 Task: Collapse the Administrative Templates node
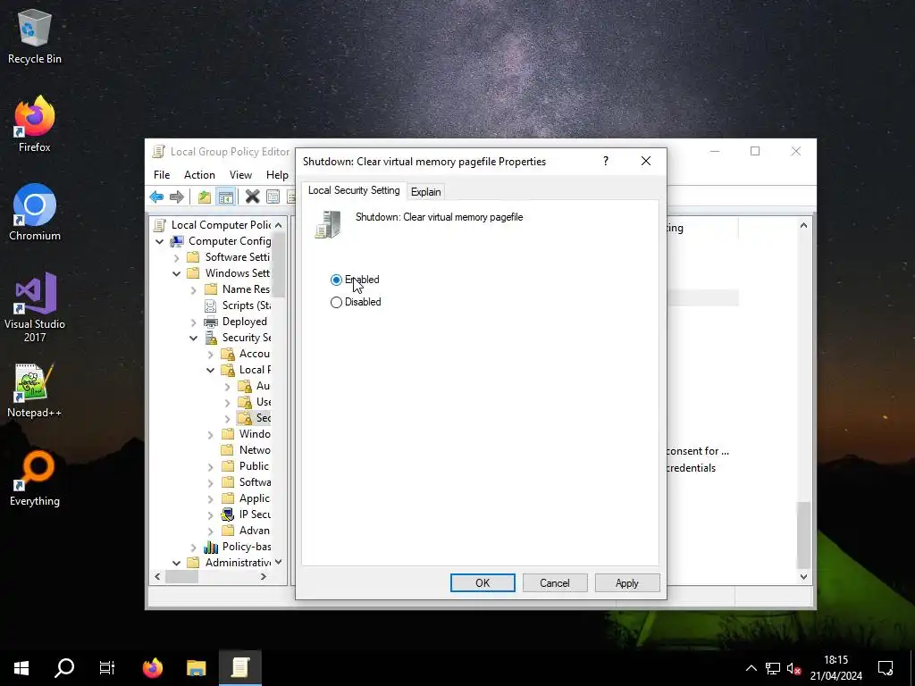[x=176, y=563]
